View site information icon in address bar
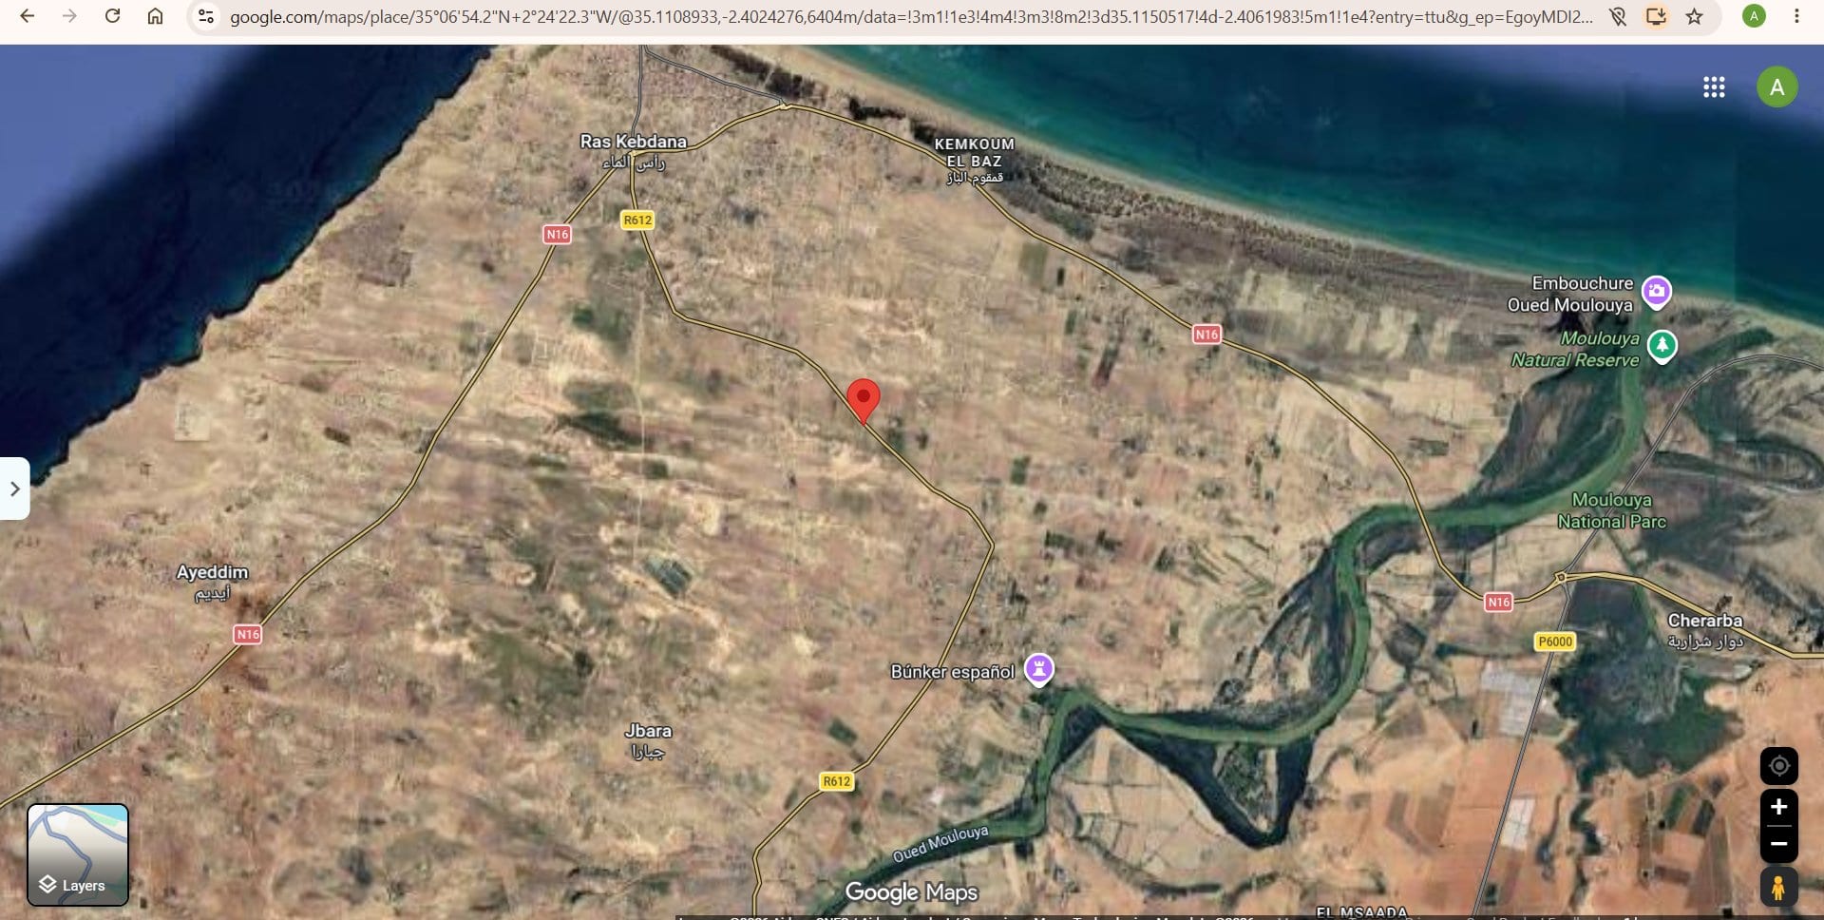This screenshot has width=1824, height=920. (x=206, y=16)
